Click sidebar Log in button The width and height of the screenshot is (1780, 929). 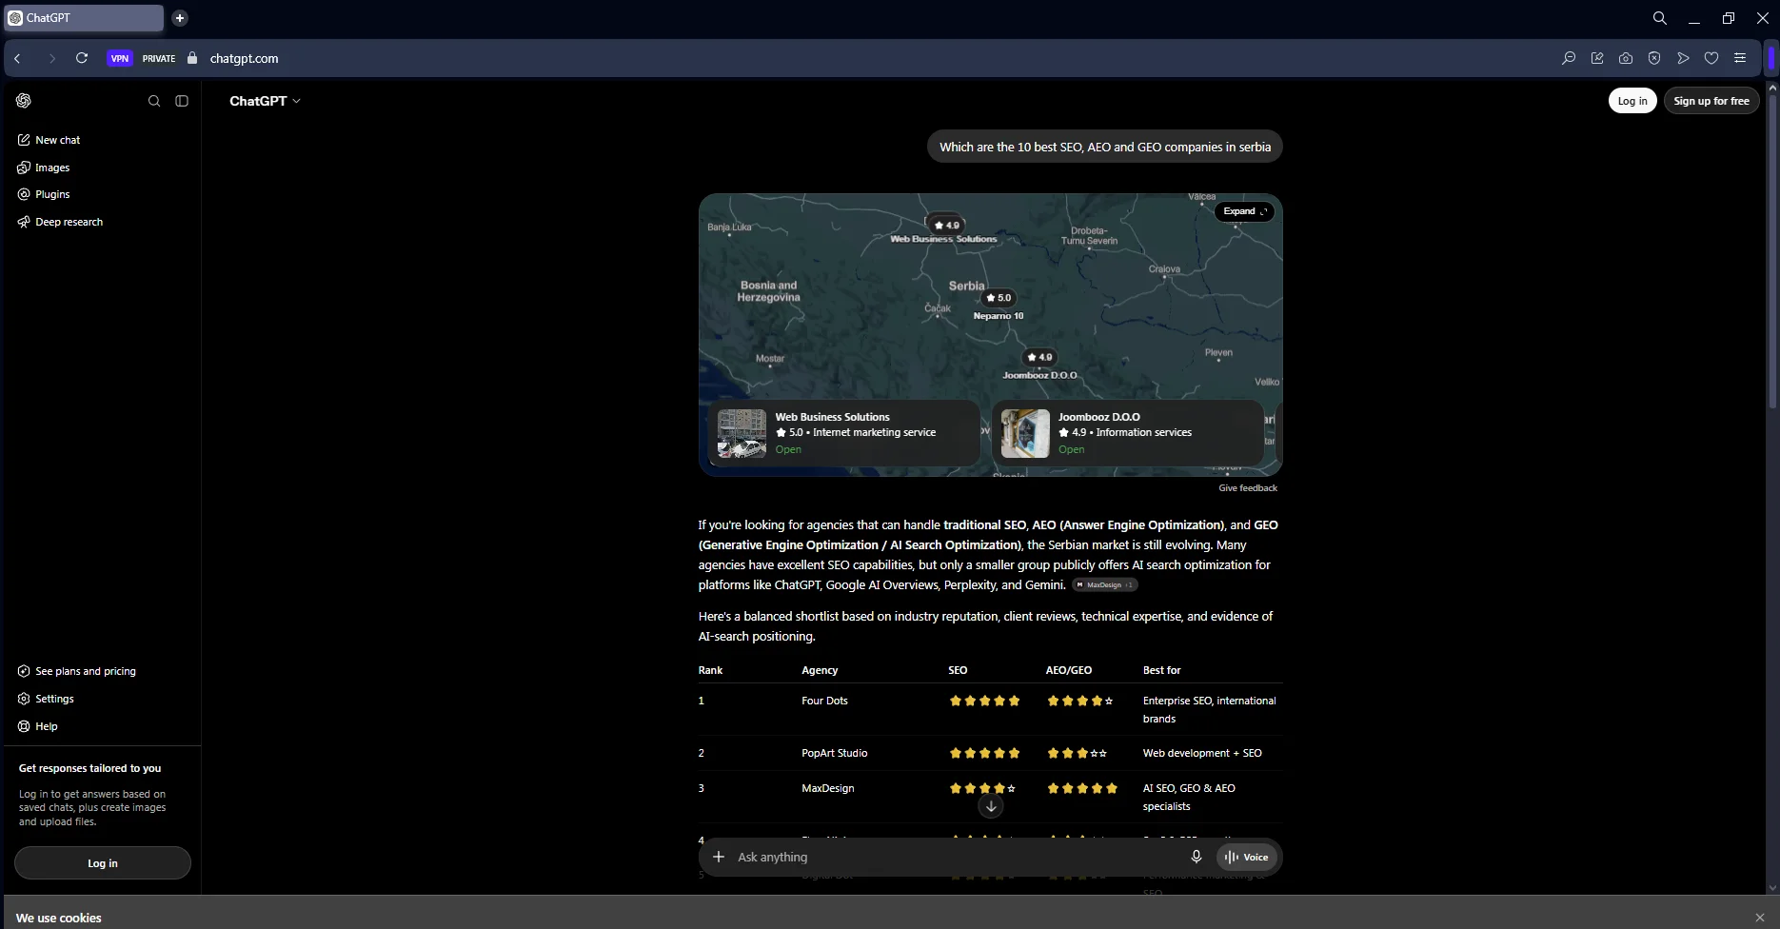103,863
